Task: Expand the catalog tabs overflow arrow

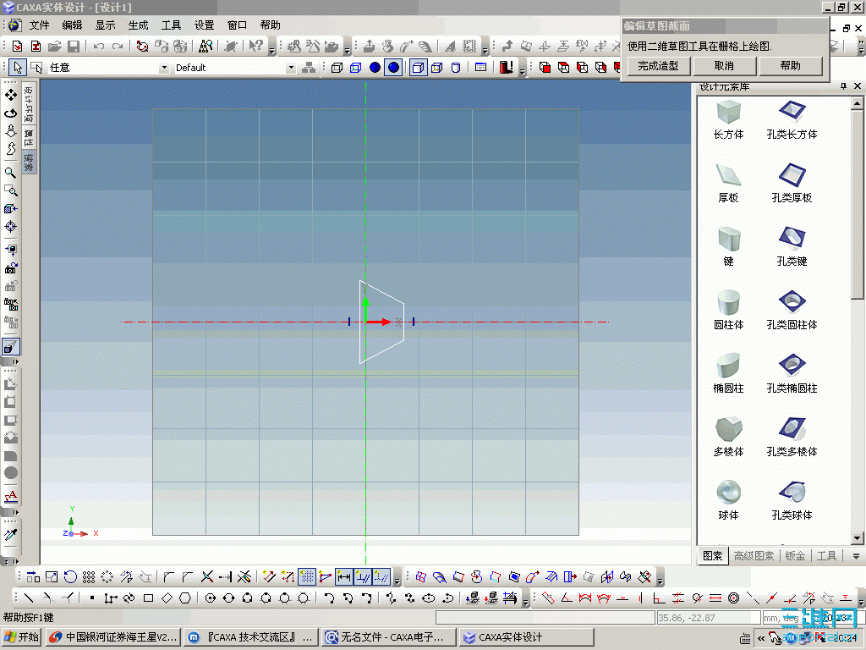Action: (856, 556)
